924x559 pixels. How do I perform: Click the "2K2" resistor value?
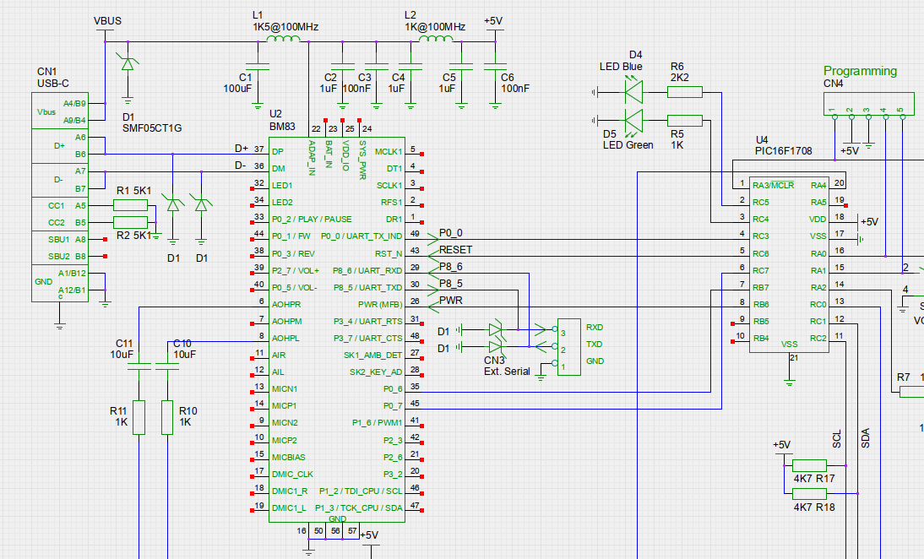679,78
